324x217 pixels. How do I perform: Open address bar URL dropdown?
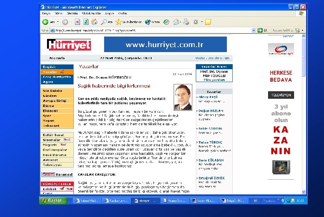pos(254,30)
